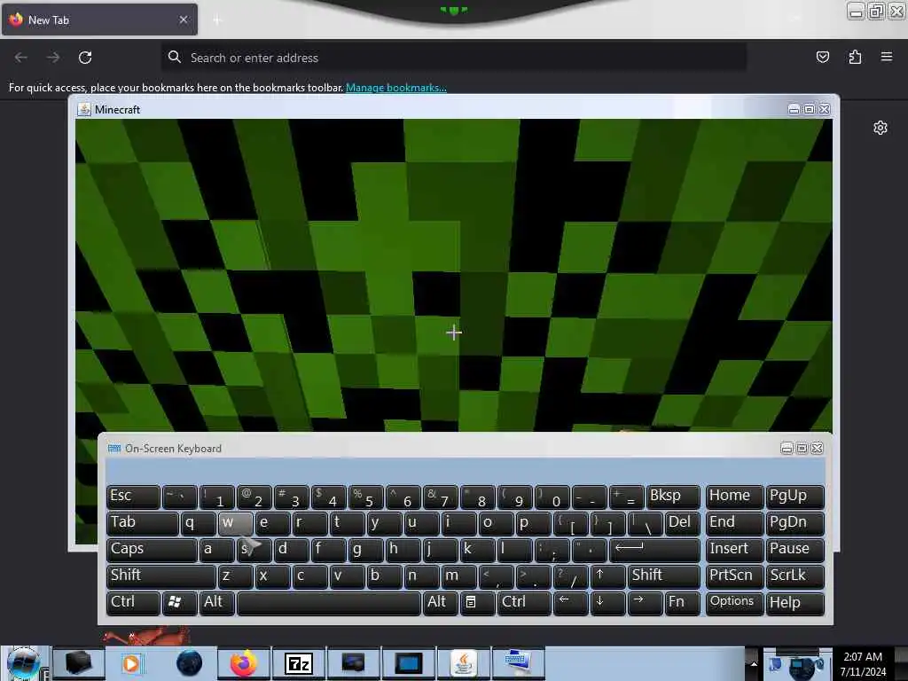
Task: Open a new tab with plus button
Action: 217,20
